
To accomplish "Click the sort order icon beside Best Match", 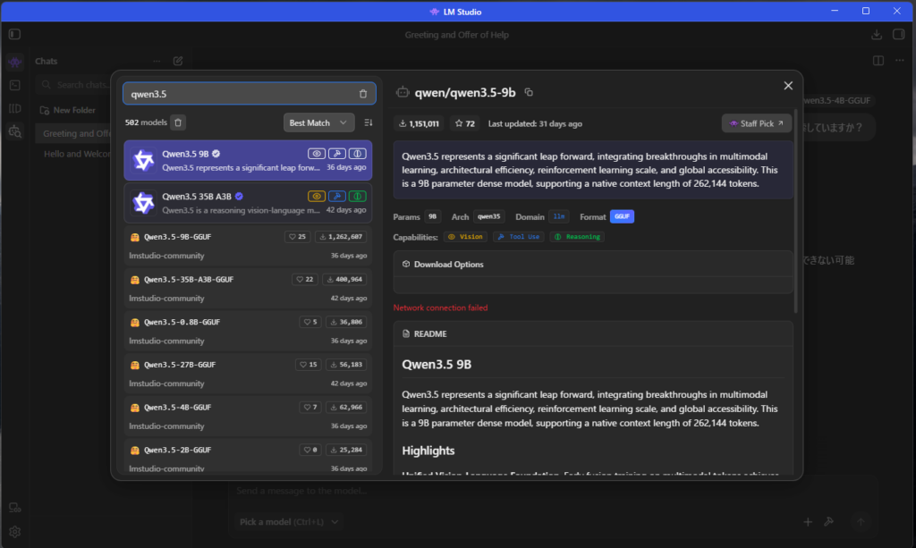I will [369, 122].
